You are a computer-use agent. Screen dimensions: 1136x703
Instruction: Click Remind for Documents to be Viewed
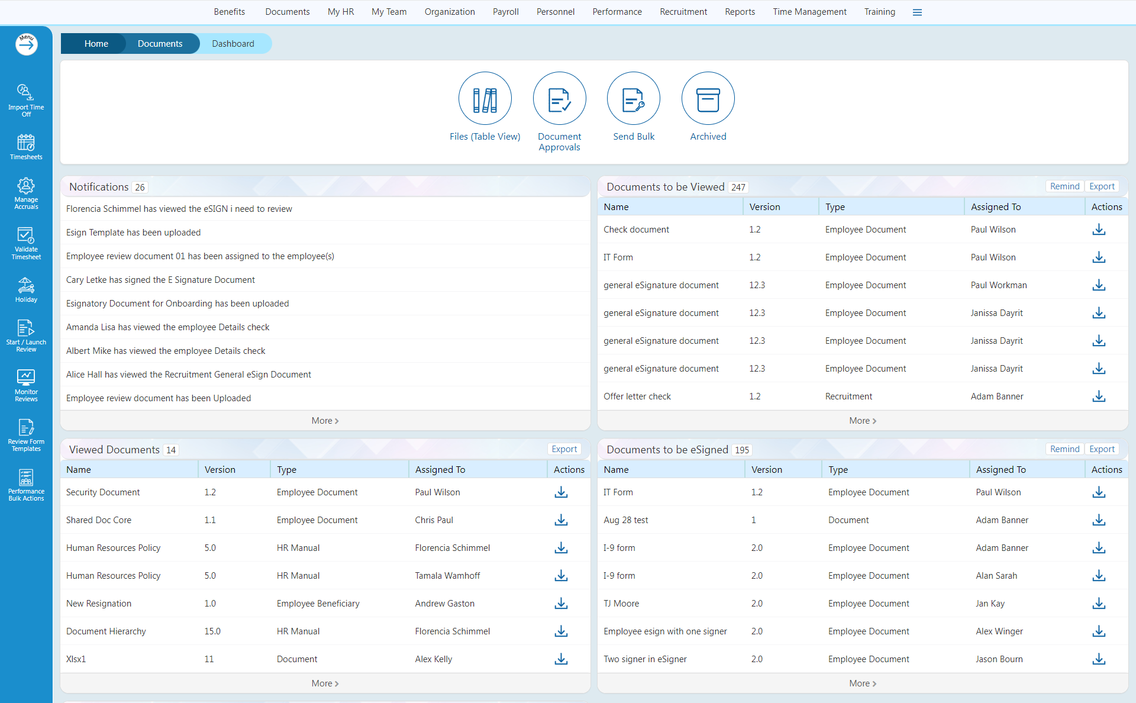coord(1064,186)
